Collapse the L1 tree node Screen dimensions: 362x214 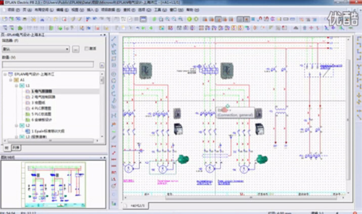[16, 86]
